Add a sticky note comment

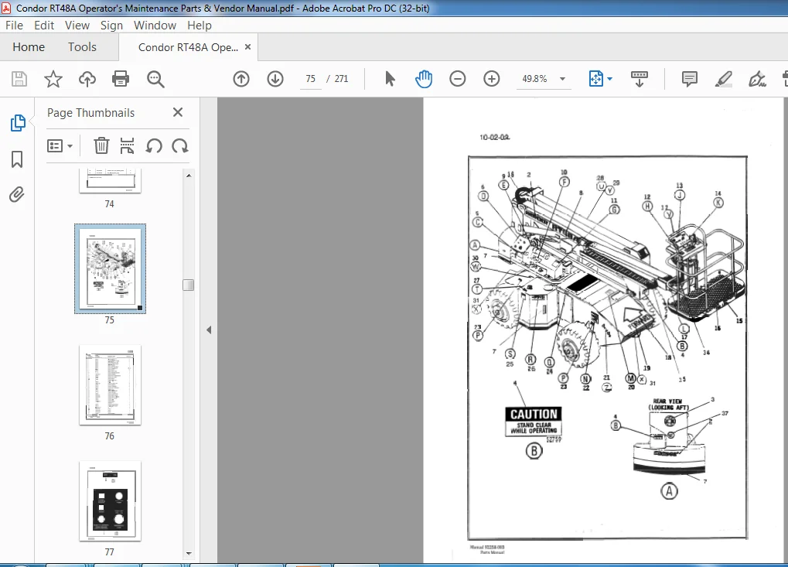click(690, 79)
